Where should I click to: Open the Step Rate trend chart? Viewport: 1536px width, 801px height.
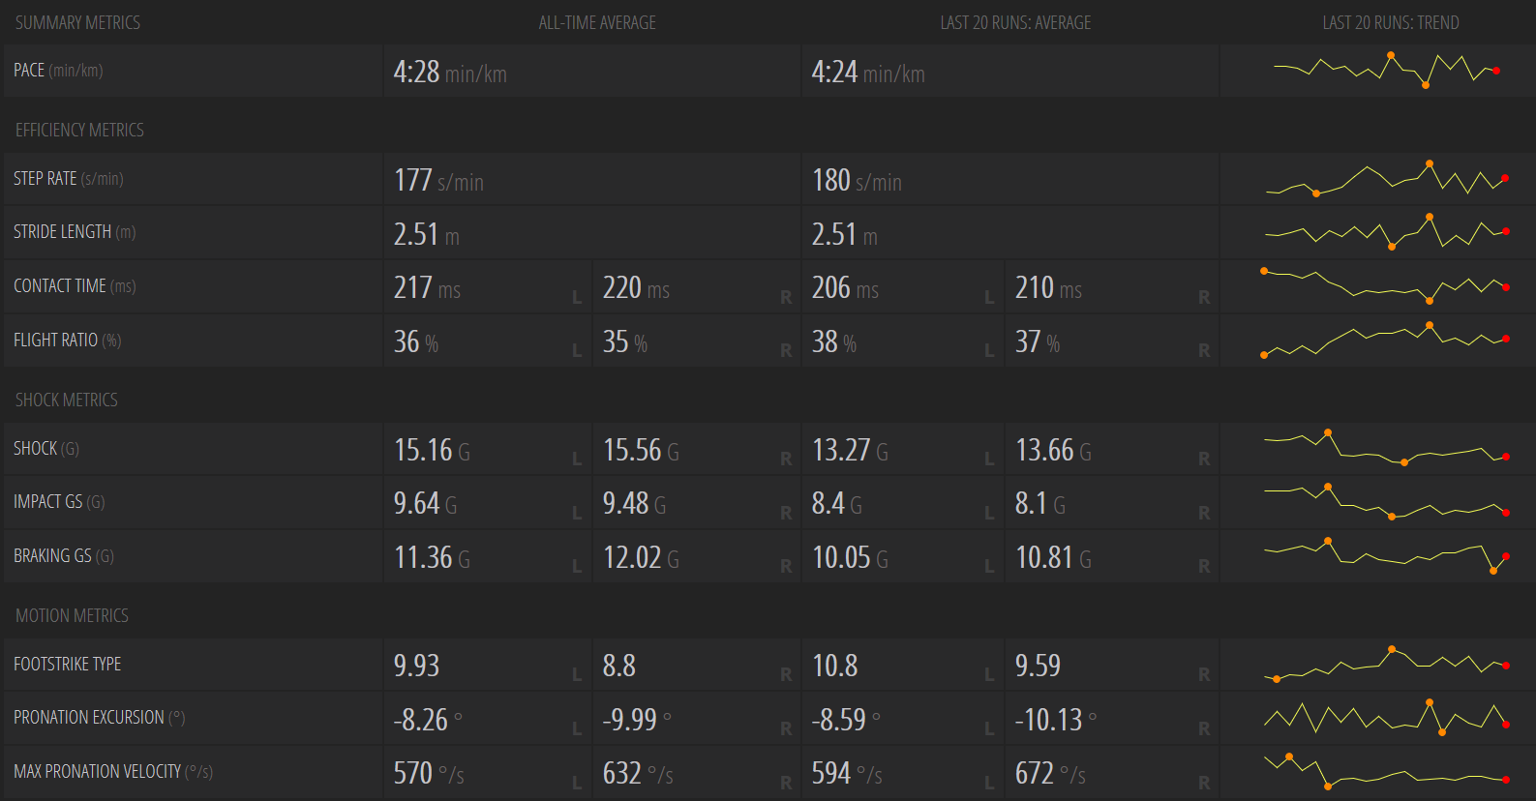point(1386,179)
